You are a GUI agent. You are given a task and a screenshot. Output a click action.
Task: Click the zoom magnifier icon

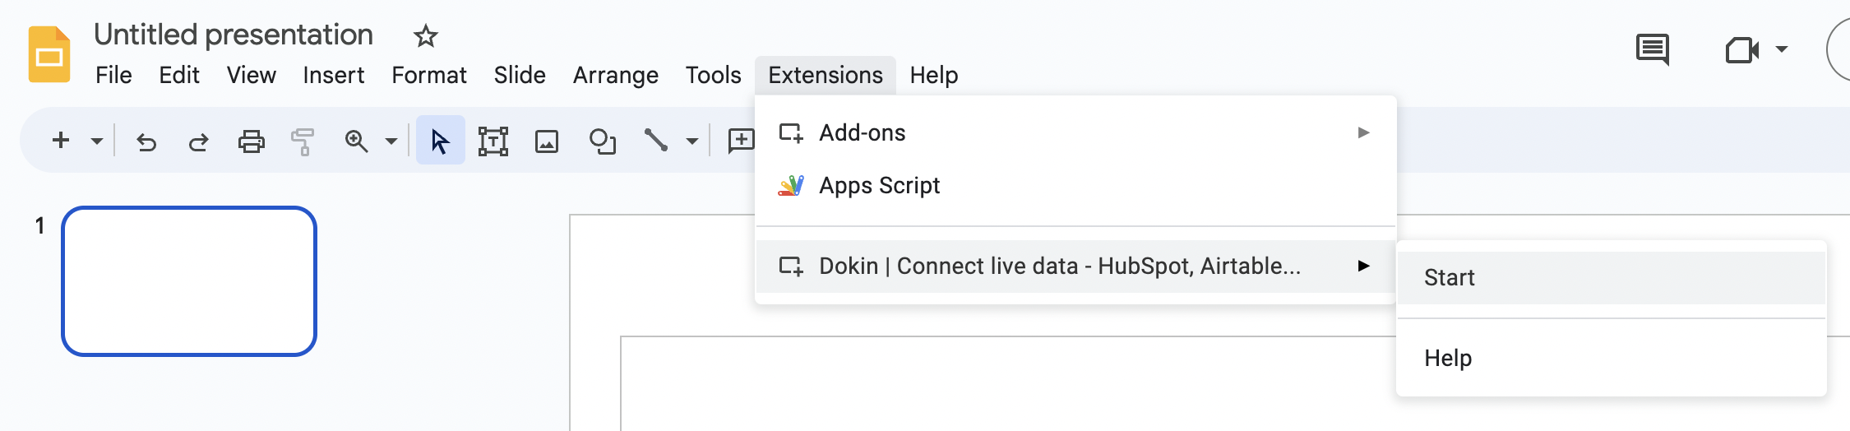coord(356,141)
